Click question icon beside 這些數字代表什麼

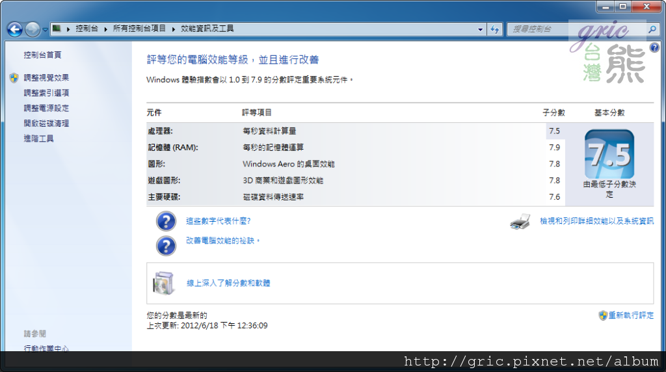click(166, 221)
